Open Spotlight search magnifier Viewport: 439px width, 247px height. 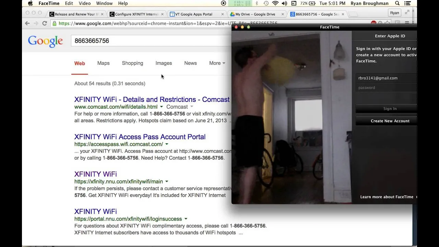click(397, 3)
